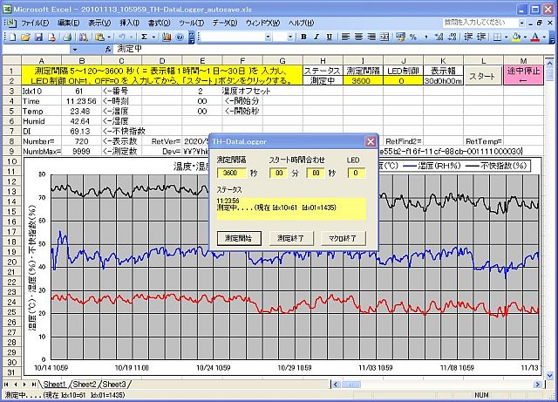Viewport: 558px width, 402px height.
Task: Switch to the Sheet3 tab
Action: pyautogui.click(x=114, y=385)
